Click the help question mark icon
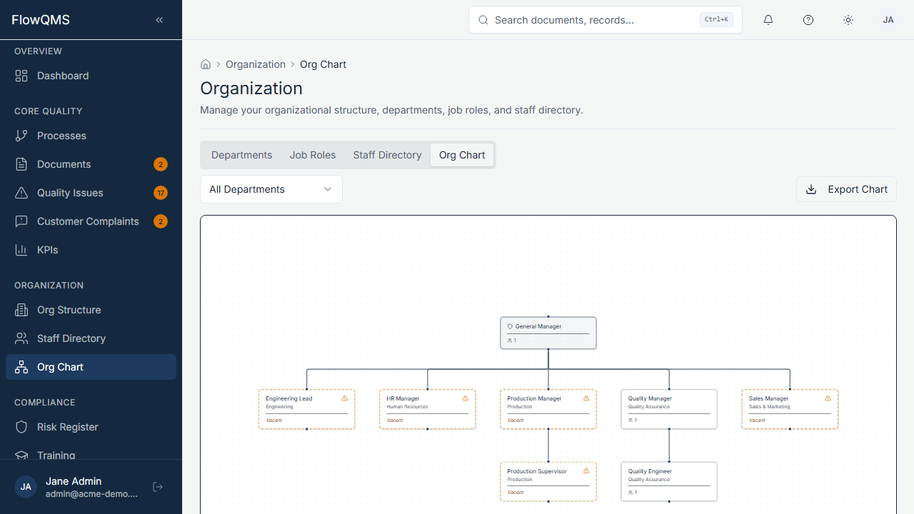 click(808, 19)
